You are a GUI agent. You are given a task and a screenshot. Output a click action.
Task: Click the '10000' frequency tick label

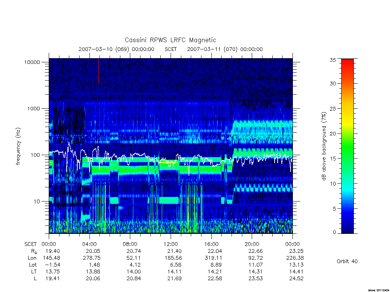[32, 62]
